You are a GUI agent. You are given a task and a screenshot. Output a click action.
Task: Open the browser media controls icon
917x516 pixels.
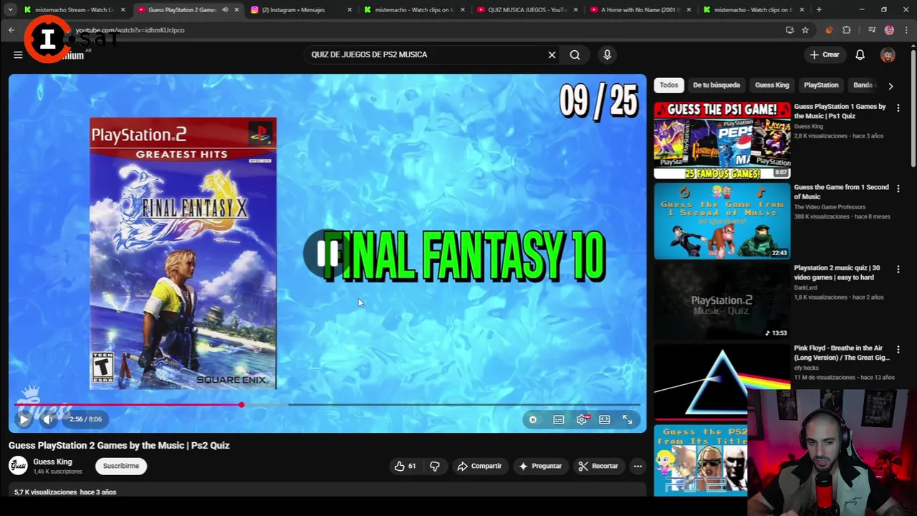[x=872, y=30]
